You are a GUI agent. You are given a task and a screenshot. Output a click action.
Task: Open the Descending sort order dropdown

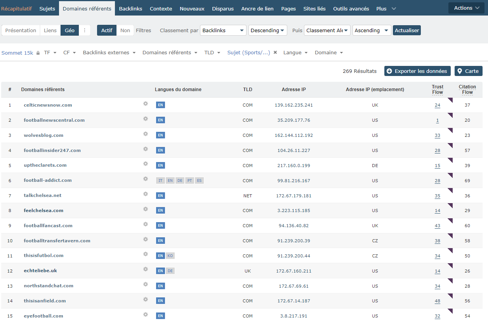coord(267,30)
